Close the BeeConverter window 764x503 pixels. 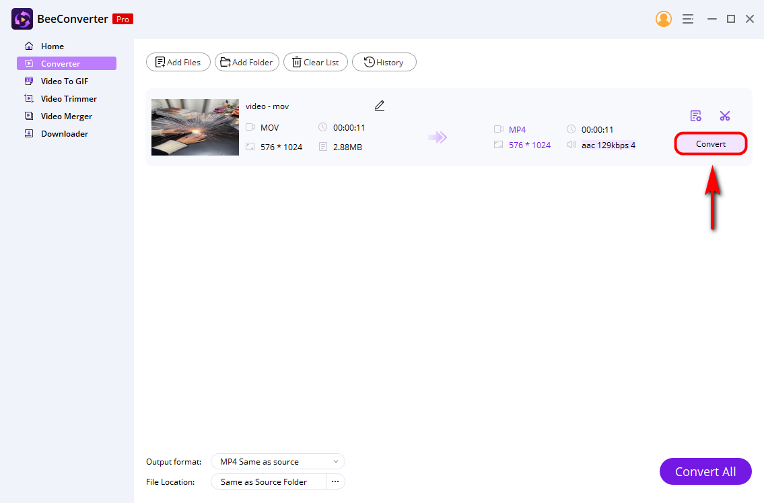[x=750, y=19]
